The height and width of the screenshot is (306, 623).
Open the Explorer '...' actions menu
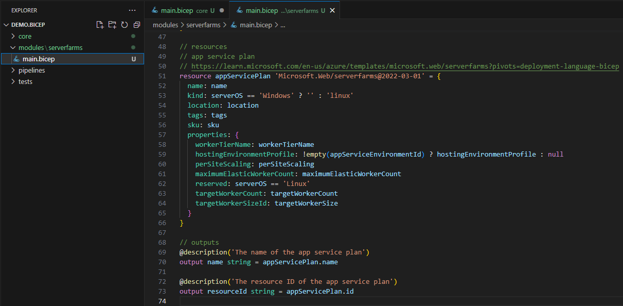132,10
